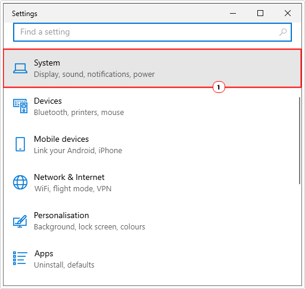Click the Personalisation paintbrush icon
Viewport: 305px width, 289px height.
click(x=20, y=221)
